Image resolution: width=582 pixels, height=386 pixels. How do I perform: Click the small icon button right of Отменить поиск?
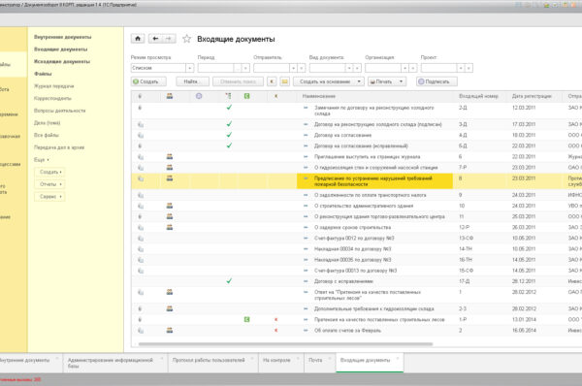[x=272, y=81]
